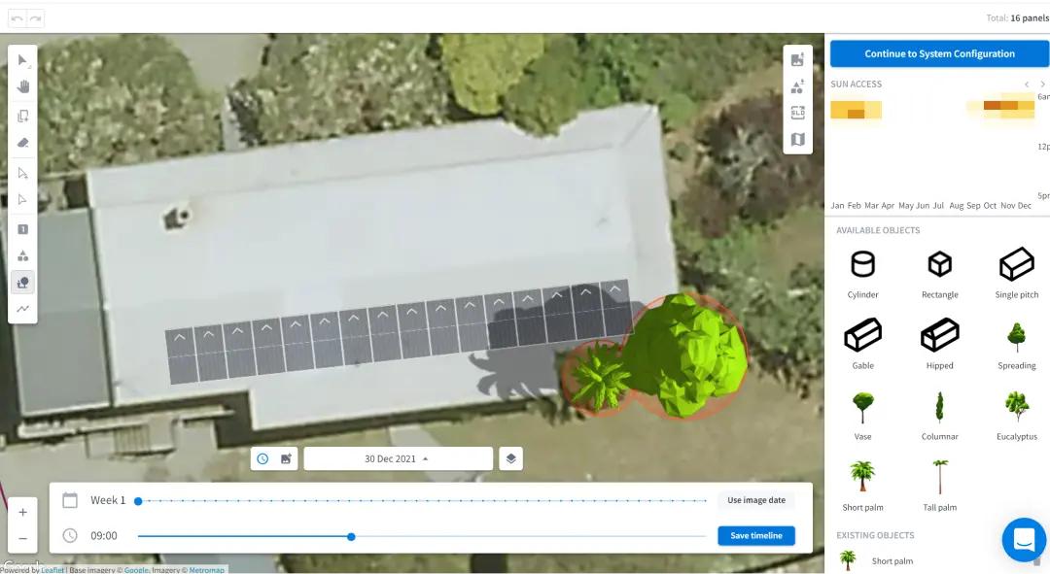The width and height of the screenshot is (1050, 574).
Task: Click add shapes icon in right map toolbar
Action: pyautogui.click(x=797, y=87)
